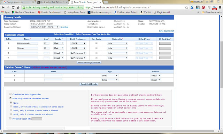The width and height of the screenshot is (223, 134).
Task: Untick Book only if confirm berths are allotted
Action: 10,98
